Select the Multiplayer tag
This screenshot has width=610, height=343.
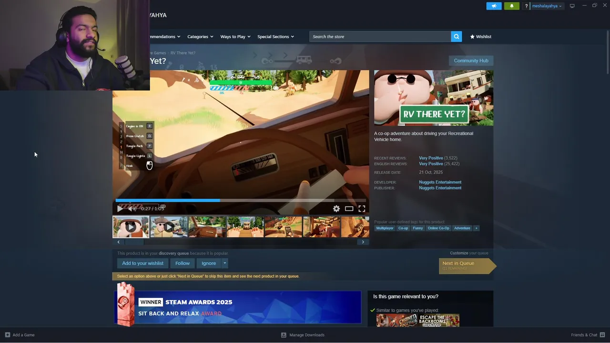coord(385,228)
